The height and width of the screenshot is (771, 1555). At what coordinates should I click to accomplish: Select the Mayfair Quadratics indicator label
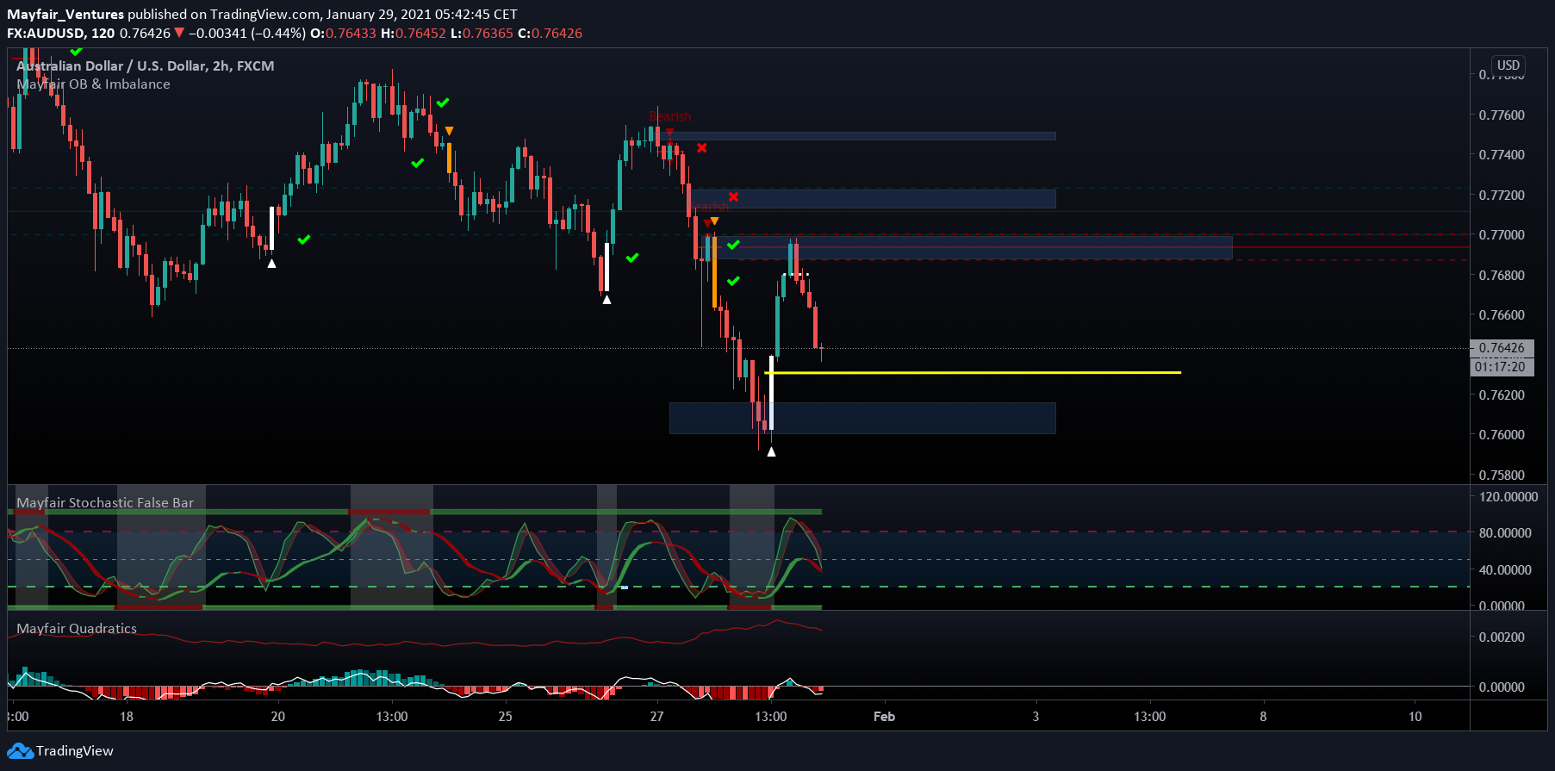pyautogui.click(x=77, y=628)
